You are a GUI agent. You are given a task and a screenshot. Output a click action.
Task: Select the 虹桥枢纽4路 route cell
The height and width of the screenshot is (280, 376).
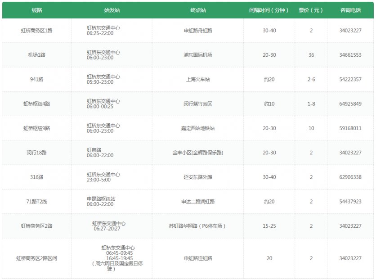coord(36,104)
